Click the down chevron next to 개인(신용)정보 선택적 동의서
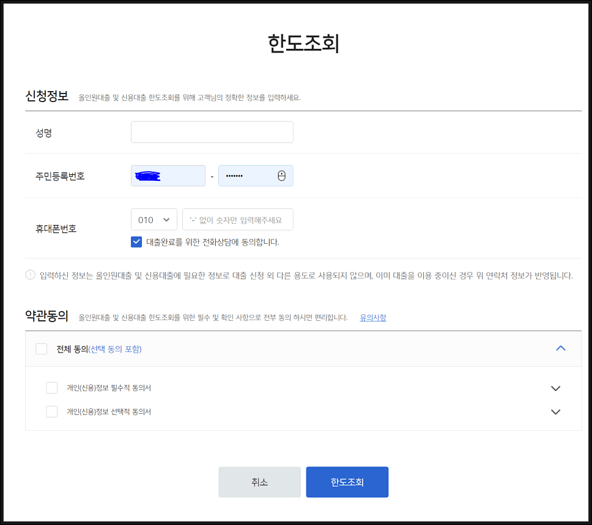The height and width of the screenshot is (525, 592). coord(555,411)
